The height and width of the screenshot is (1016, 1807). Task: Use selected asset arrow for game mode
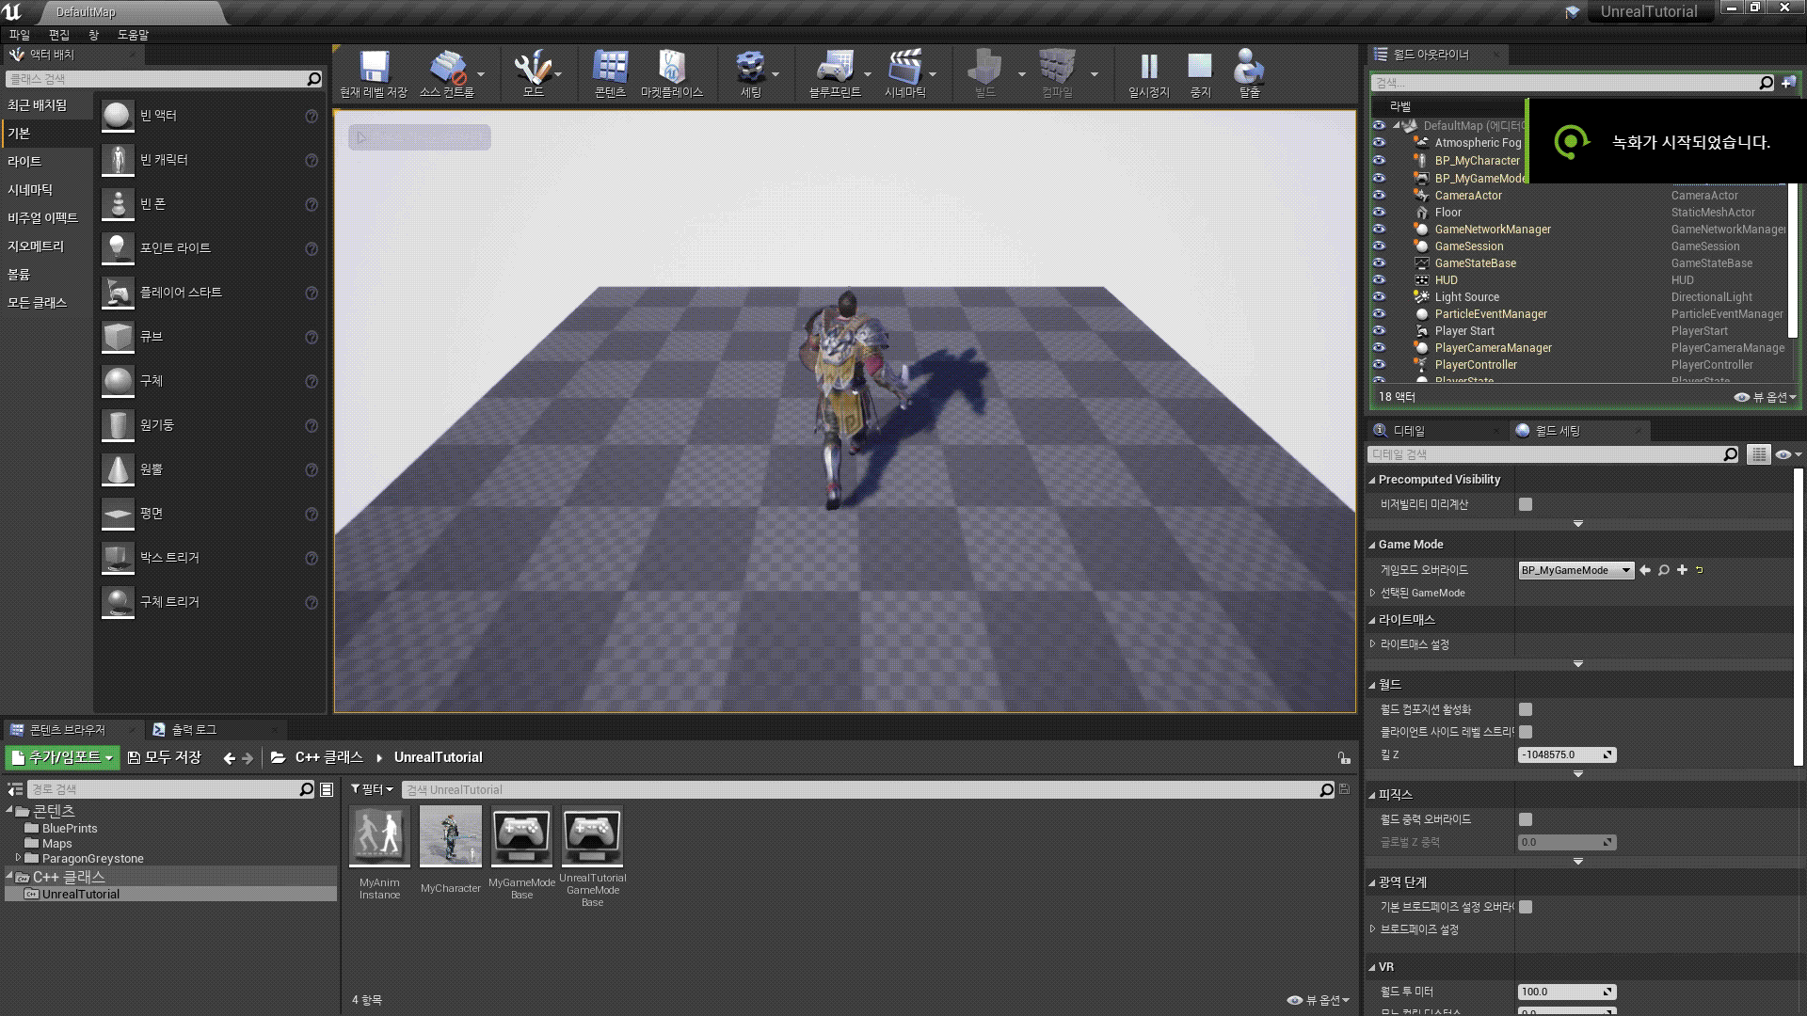coord(1645,570)
